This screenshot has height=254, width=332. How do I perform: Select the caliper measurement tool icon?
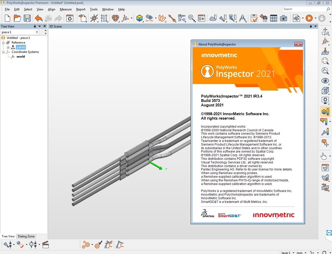pos(182,18)
